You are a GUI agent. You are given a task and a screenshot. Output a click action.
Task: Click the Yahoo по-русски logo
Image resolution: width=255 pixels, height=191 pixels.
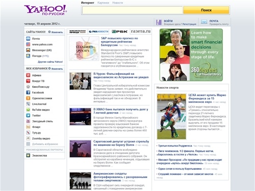45,10
